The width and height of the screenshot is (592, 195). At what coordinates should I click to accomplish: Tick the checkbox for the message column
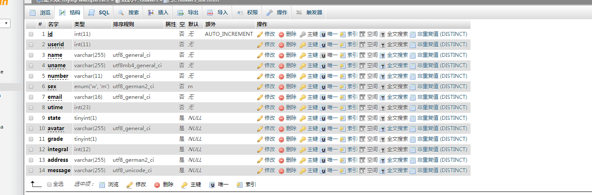31,171
